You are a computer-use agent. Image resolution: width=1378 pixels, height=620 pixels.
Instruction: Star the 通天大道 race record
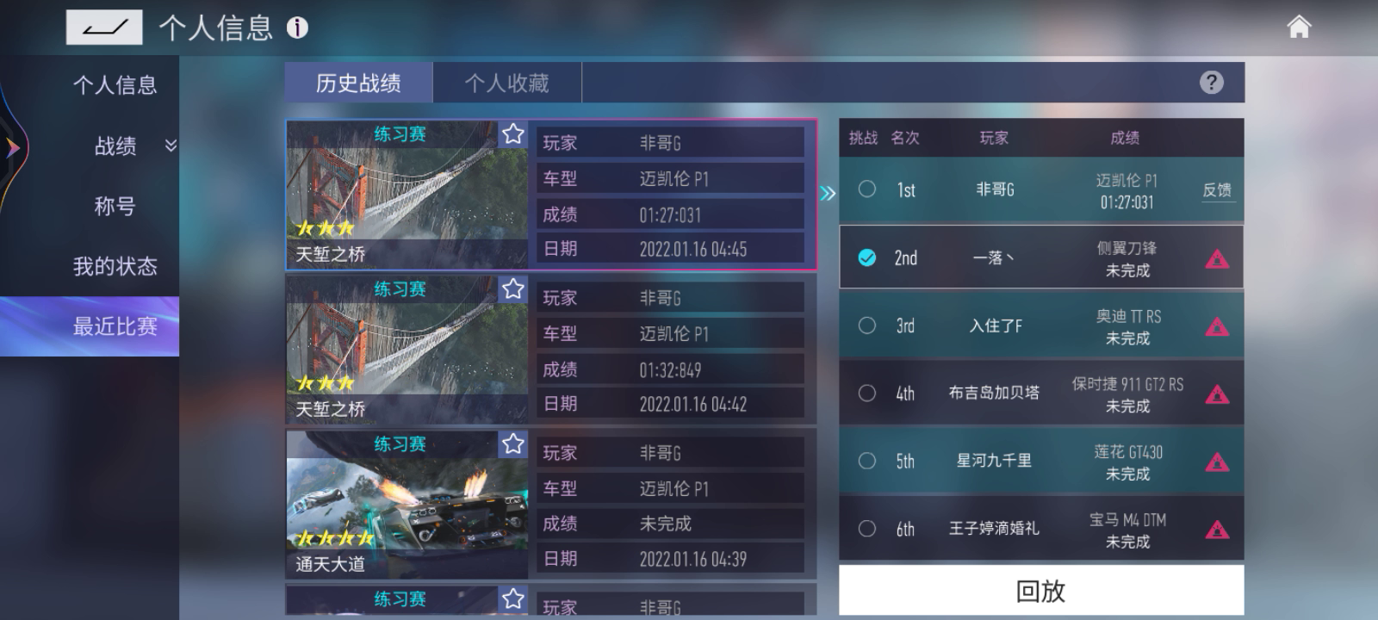(513, 444)
